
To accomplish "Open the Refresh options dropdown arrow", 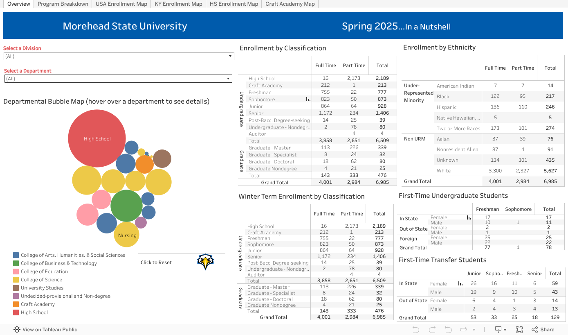I will 474,330.
